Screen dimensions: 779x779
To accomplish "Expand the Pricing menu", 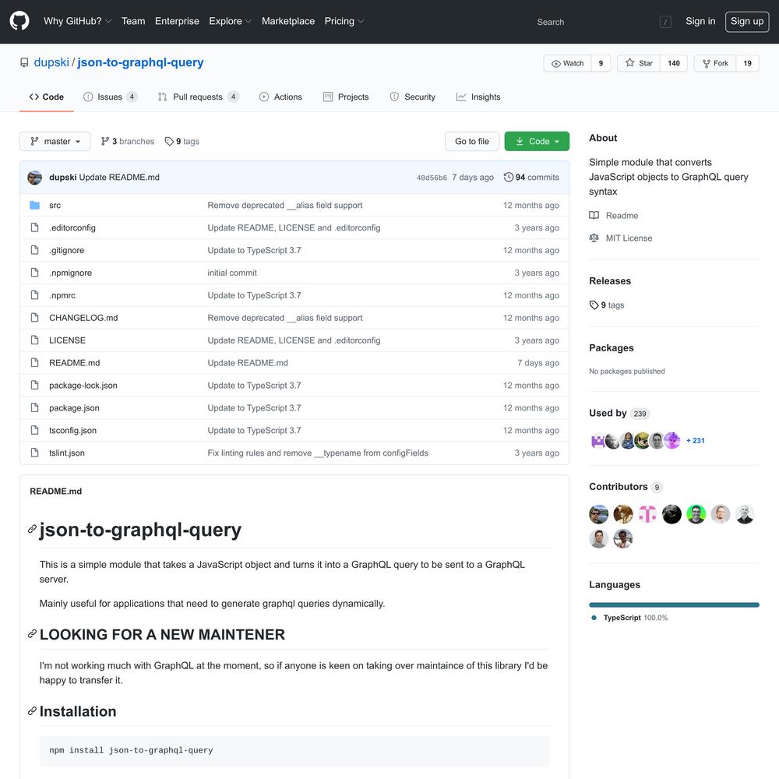I will tap(344, 21).
